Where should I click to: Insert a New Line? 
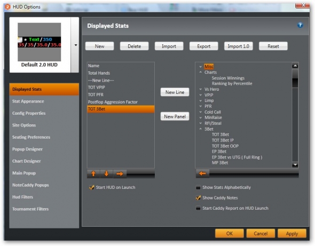[175, 92]
